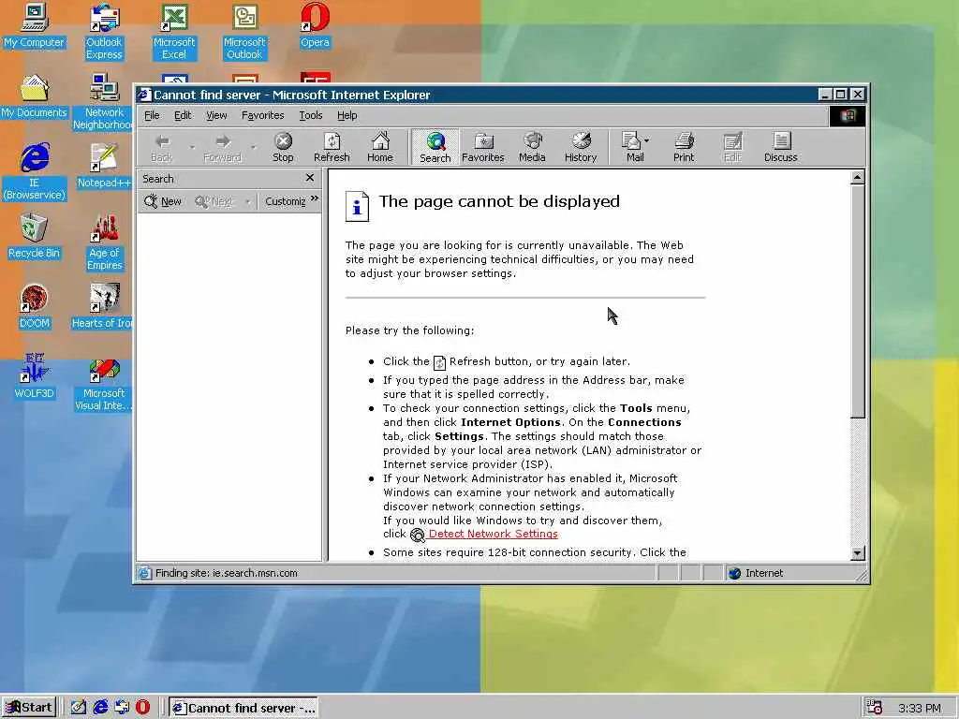Viewport: 959px width, 719px height.
Task: Launch Internet Explorer from Quick Launch
Action: pyautogui.click(x=100, y=708)
